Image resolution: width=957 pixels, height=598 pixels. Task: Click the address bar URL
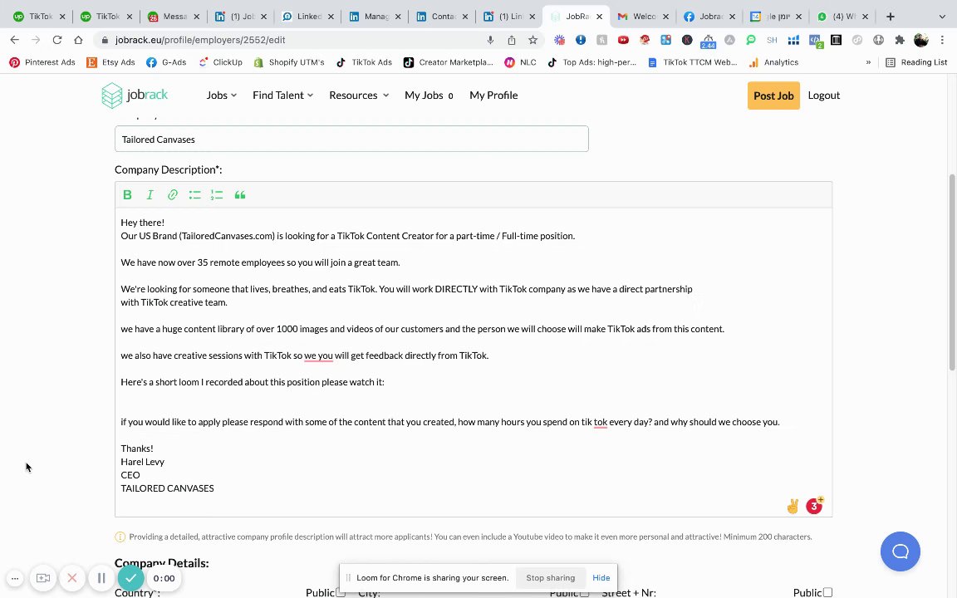coord(200,40)
